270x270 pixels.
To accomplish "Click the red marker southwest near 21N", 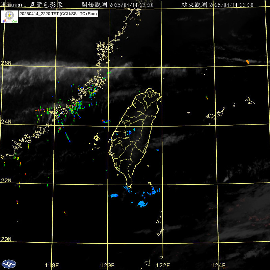I will click(64, 213).
